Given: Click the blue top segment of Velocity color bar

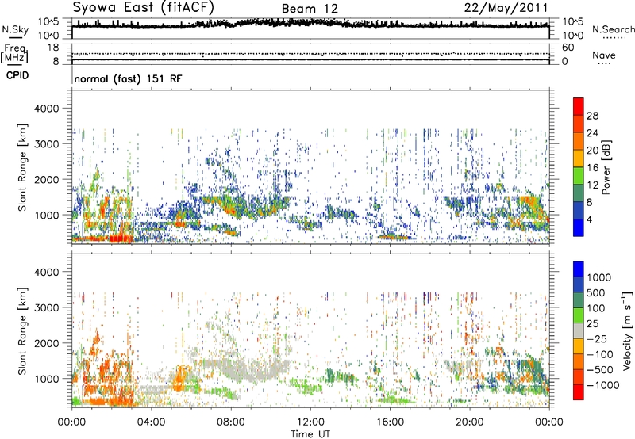Looking at the screenshot, I should point(579,269).
